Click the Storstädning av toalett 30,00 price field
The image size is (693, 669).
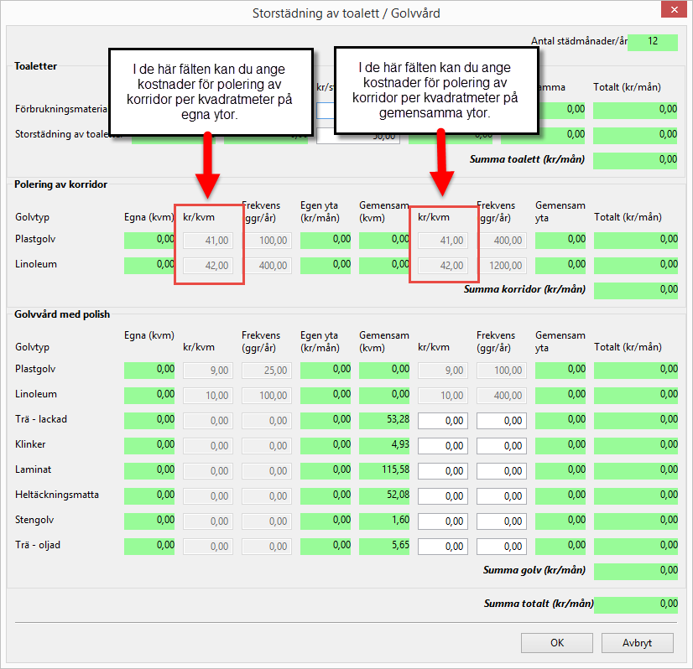click(x=358, y=136)
